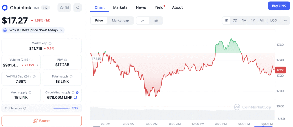Image resolution: width=293 pixels, height=127 pixels.
Task: Click the Profile score progress bar
Action: pos(62,108)
